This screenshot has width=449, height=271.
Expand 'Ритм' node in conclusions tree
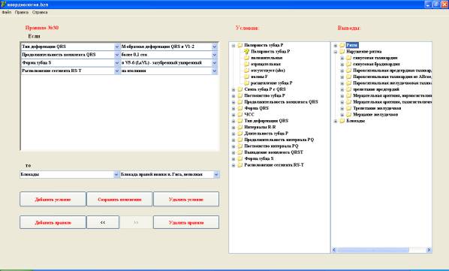pos(336,46)
